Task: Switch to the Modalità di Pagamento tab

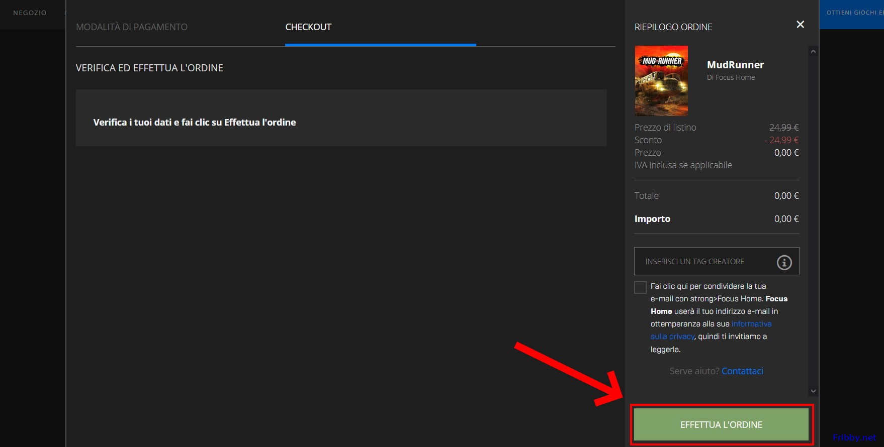Action: point(132,27)
